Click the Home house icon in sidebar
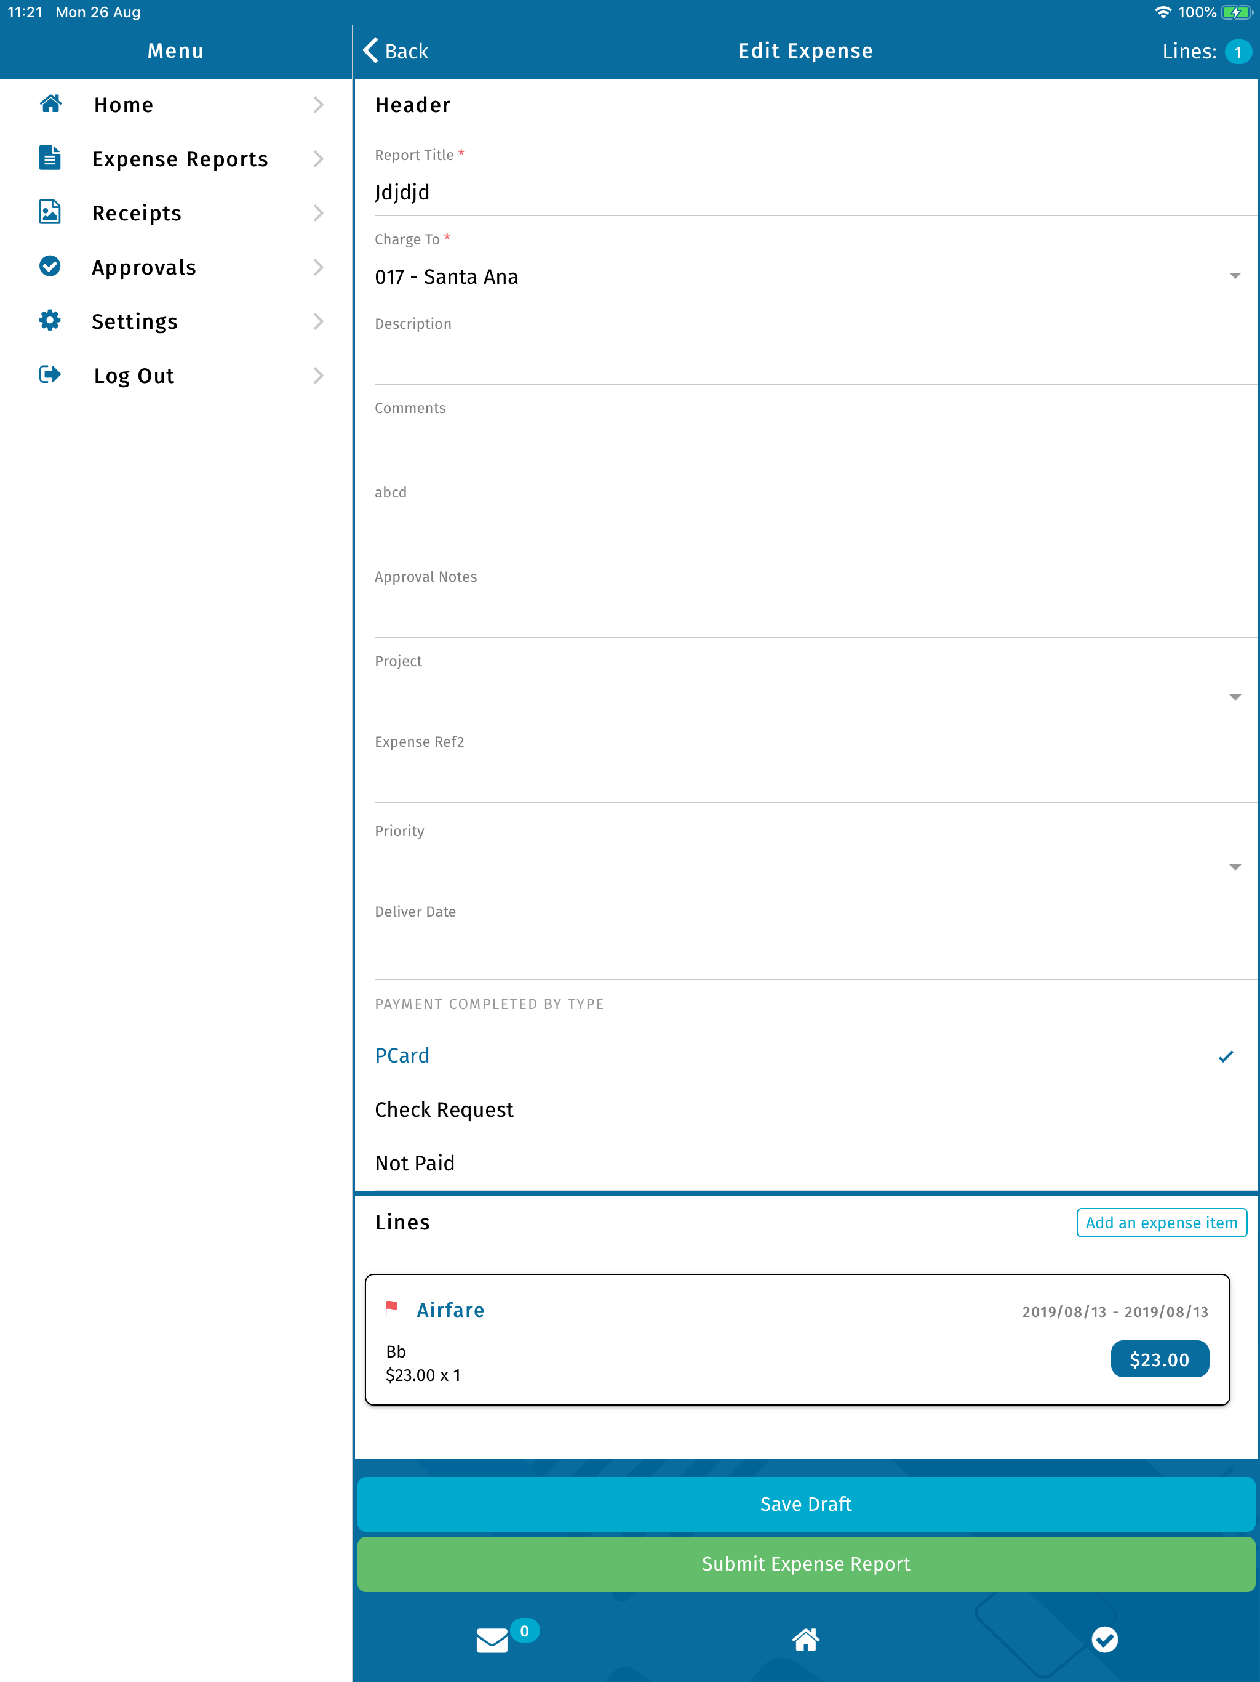Viewport: 1260px width, 1682px height. click(50, 103)
